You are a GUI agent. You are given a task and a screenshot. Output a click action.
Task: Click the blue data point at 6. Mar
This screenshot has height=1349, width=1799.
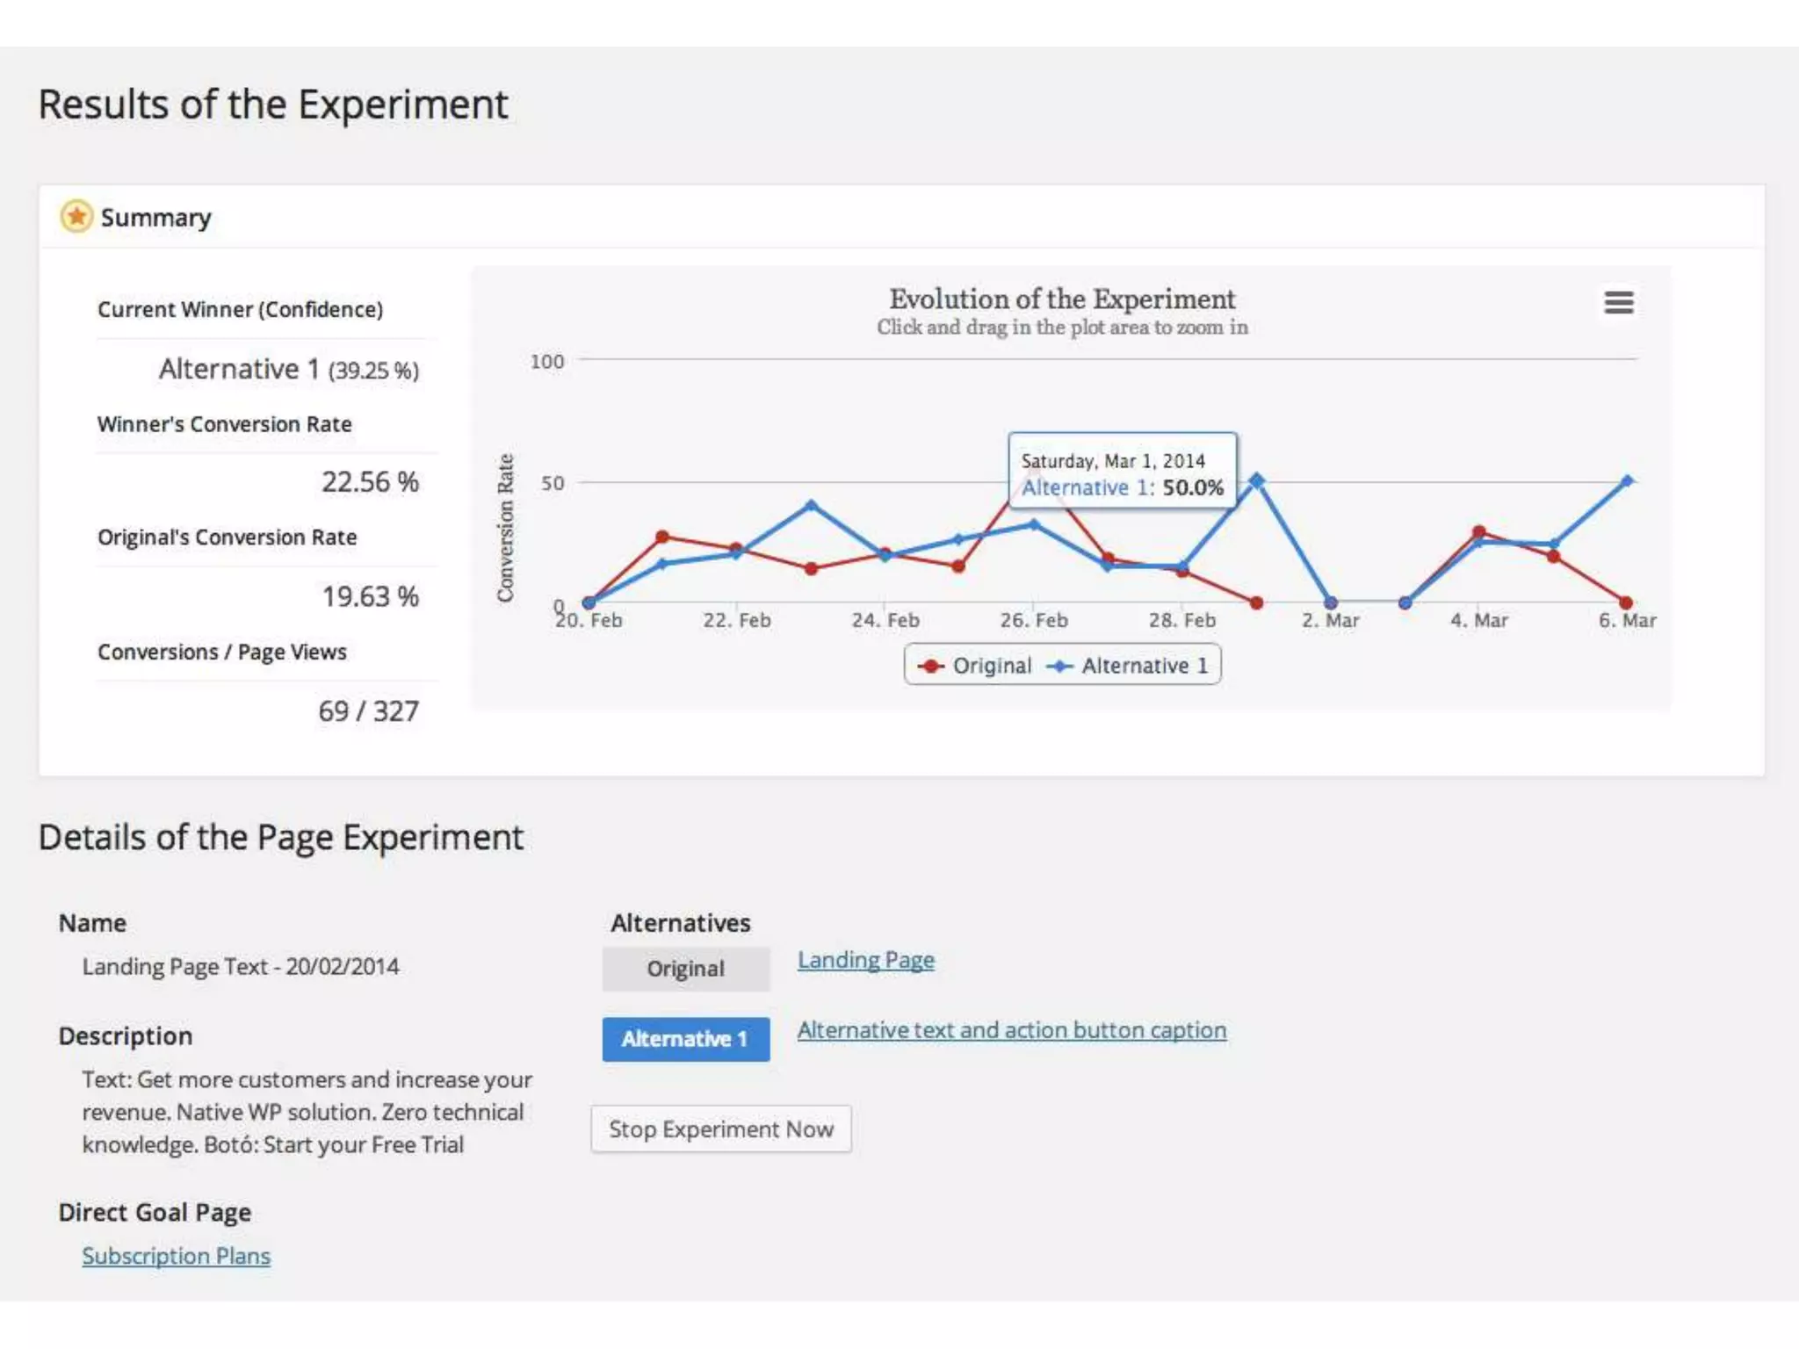click(x=1627, y=480)
